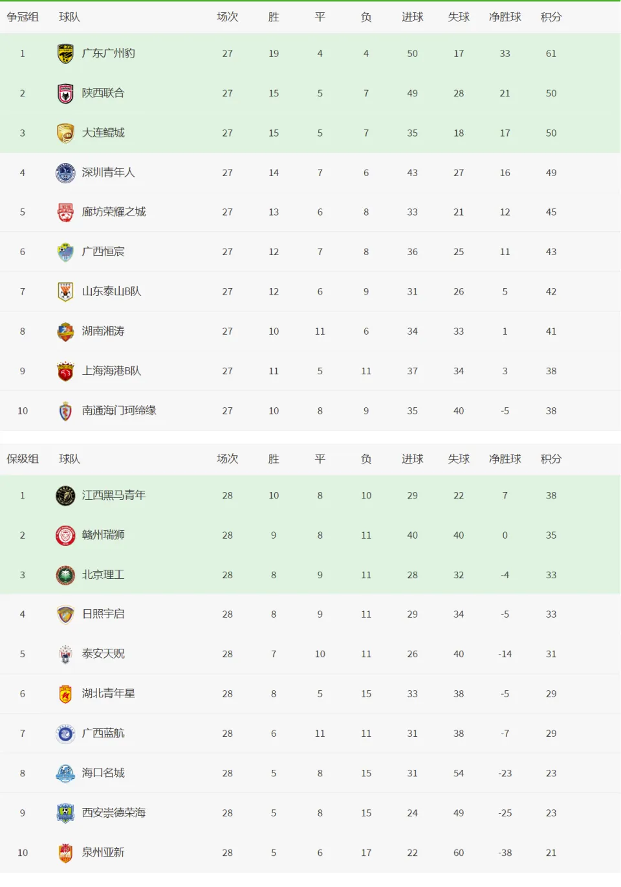Viewport: 621px width, 887px height.
Task: Open the 大连鲲城 team logo
Action: coord(65,133)
